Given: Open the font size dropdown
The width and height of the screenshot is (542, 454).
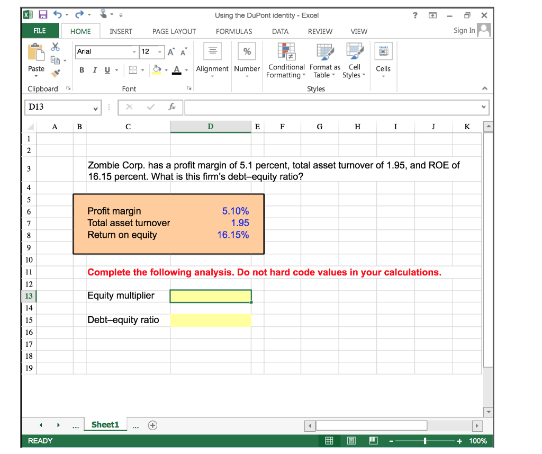Looking at the screenshot, I should 159,51.
